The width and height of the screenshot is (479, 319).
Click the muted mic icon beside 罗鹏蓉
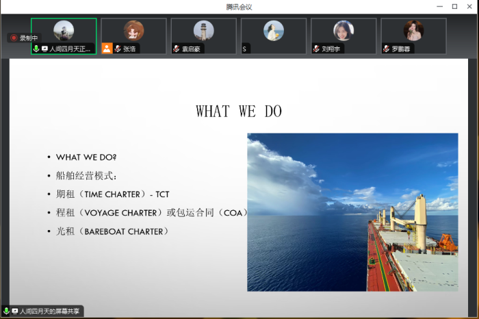(x=387, y=49)
